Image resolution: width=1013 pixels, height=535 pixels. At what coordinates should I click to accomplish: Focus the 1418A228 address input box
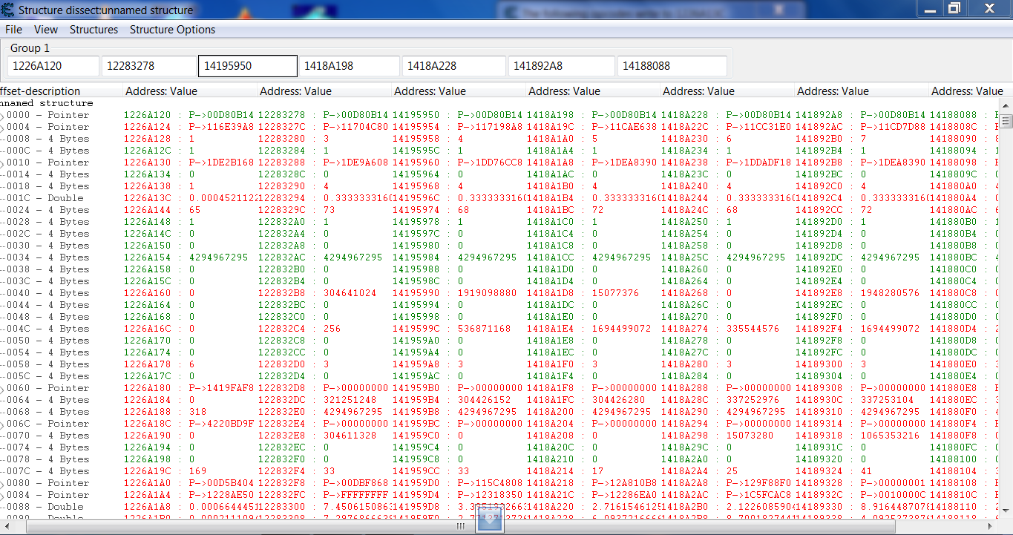(453, 66)
